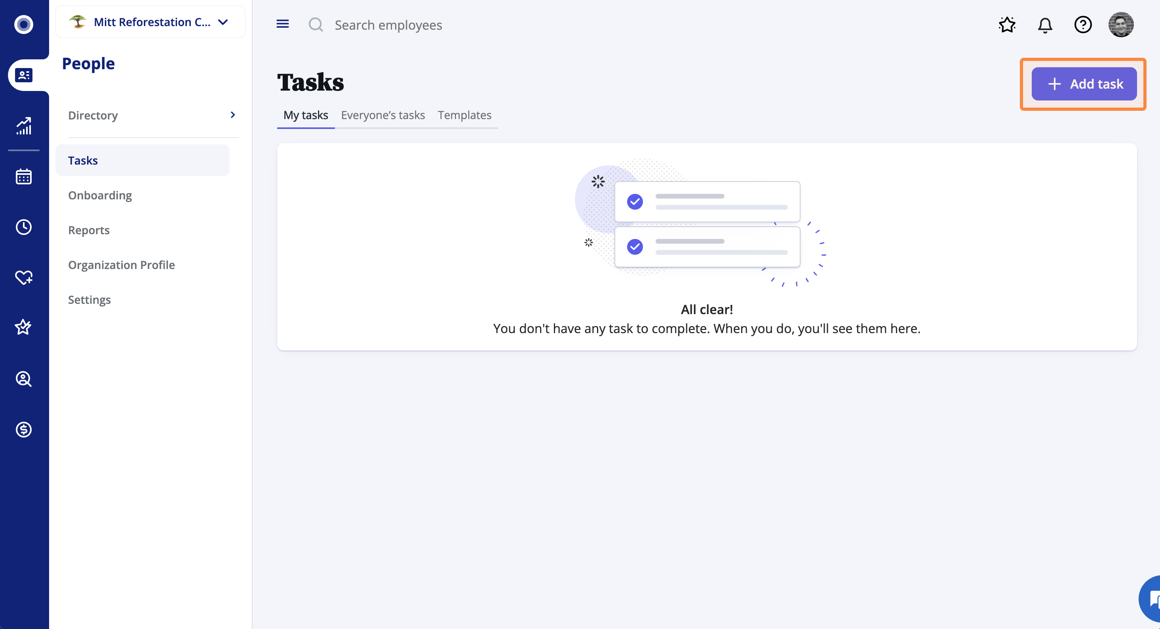Expand the Mitt Reforestation company dropdown
Screen dimensions: 1160x629
(150, 22)
